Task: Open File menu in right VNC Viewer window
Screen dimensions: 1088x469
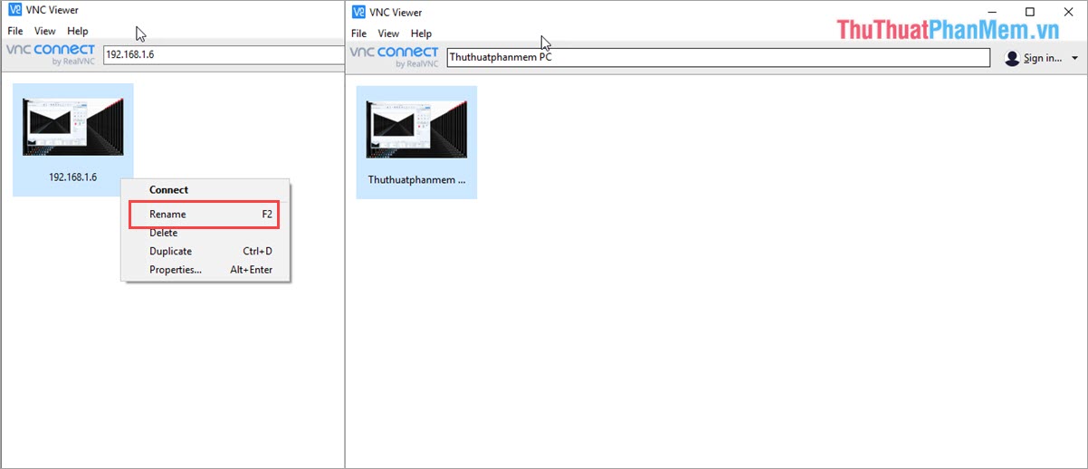Action: coord(359,33)
